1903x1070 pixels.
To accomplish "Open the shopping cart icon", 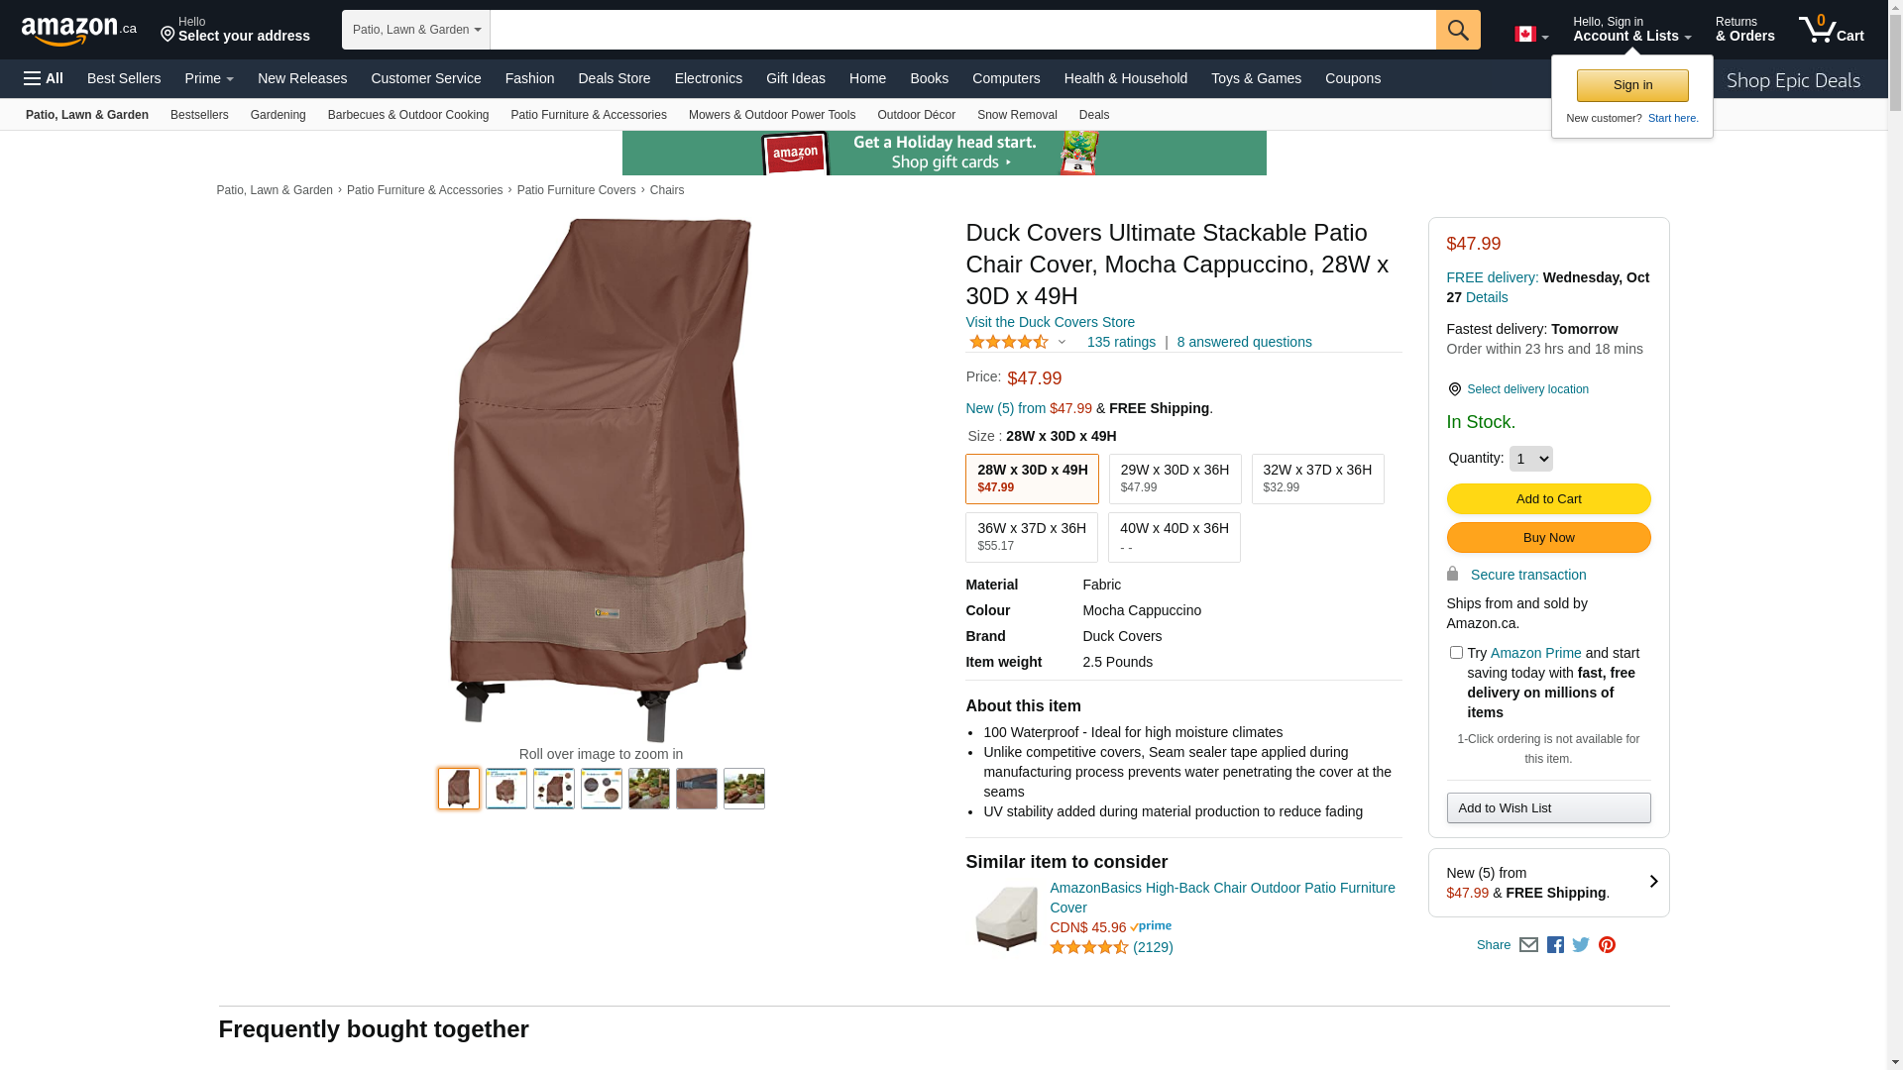I will click(x=1831, y=30).
